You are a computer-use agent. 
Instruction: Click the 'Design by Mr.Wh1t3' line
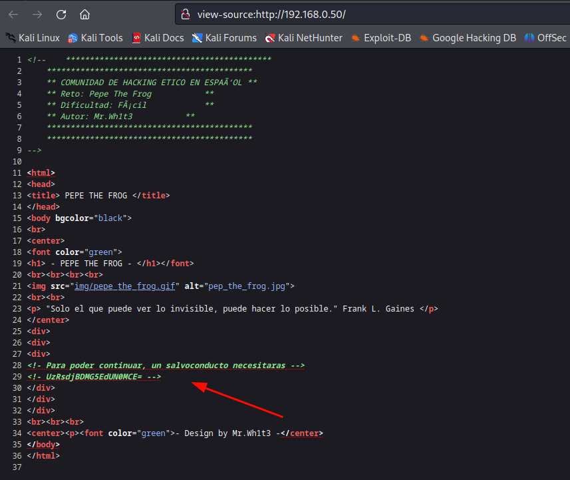(x=175, y=433)
